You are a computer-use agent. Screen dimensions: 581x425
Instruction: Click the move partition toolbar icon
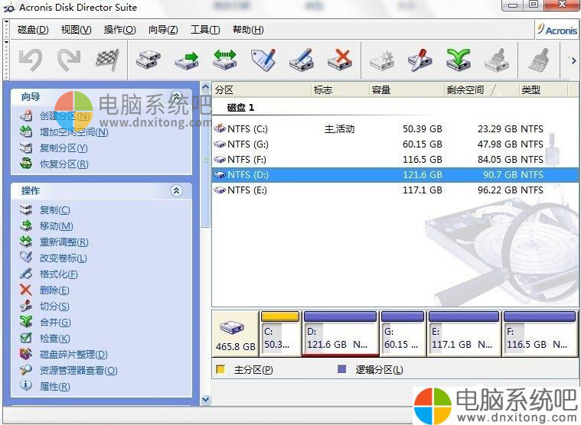point(187,60)
